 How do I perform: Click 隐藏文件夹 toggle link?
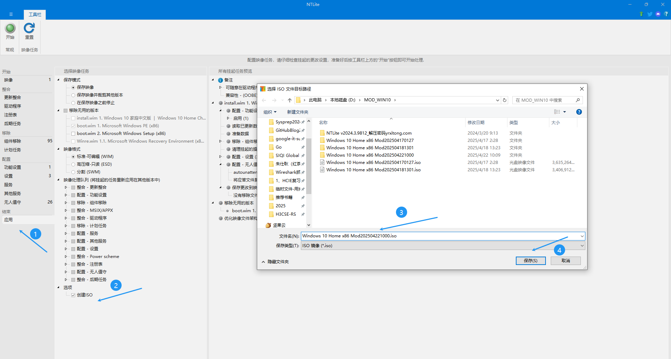coord(275,262)
